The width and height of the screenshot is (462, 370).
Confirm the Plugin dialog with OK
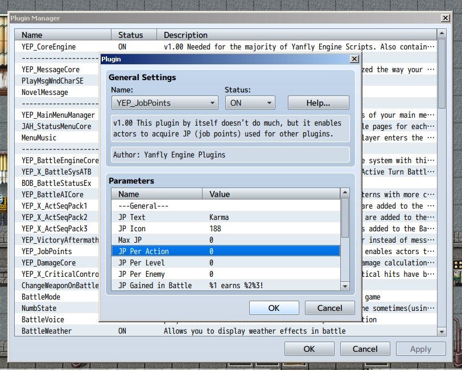coord(274,308)
